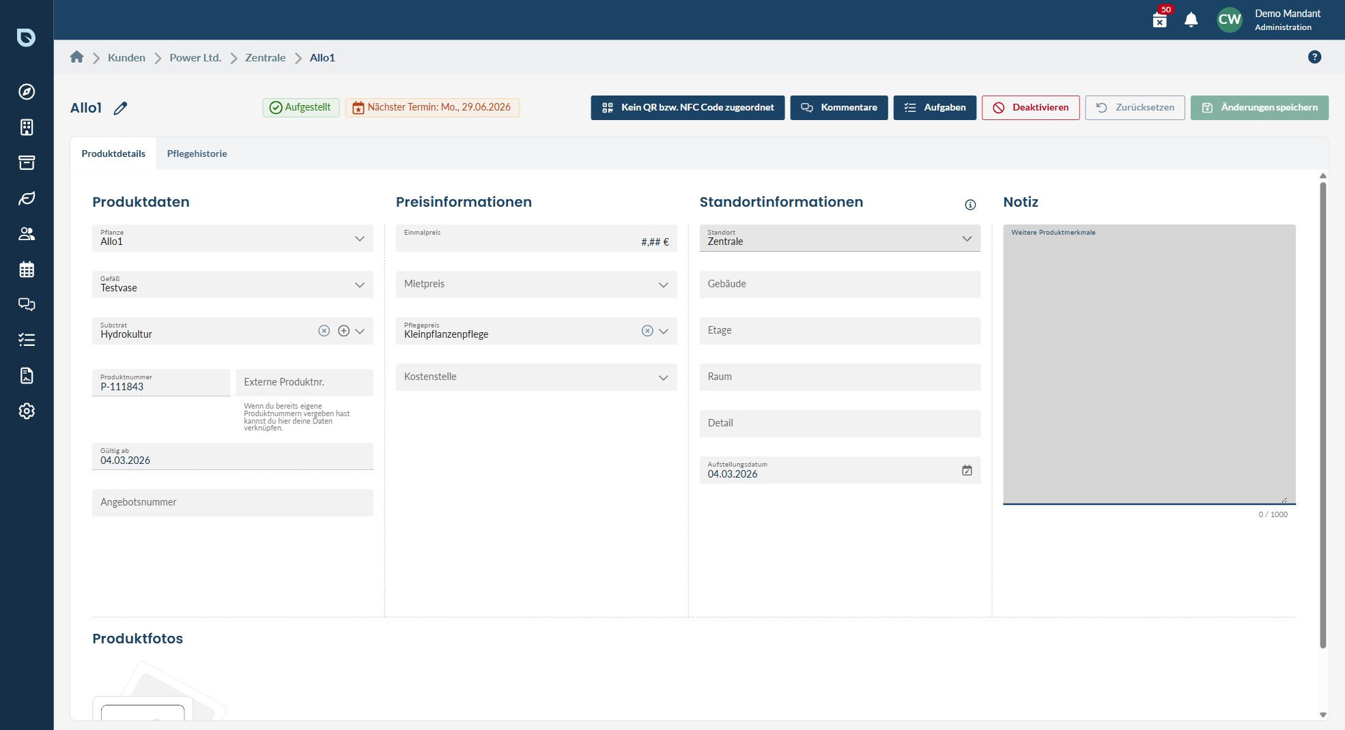
Task: Open the settings gear icon in sidebar
Action: [27, 411]
